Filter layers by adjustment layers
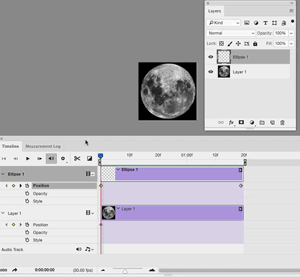 point(256,23)
